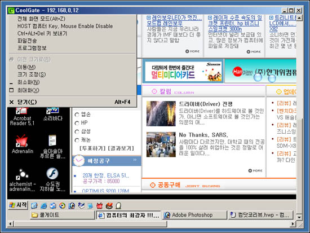The width and height of the screenshot is (310, 233).
Task: Select Ctrl+ALt+Del 키 보내기 menu item
Action: coord(72,33)
